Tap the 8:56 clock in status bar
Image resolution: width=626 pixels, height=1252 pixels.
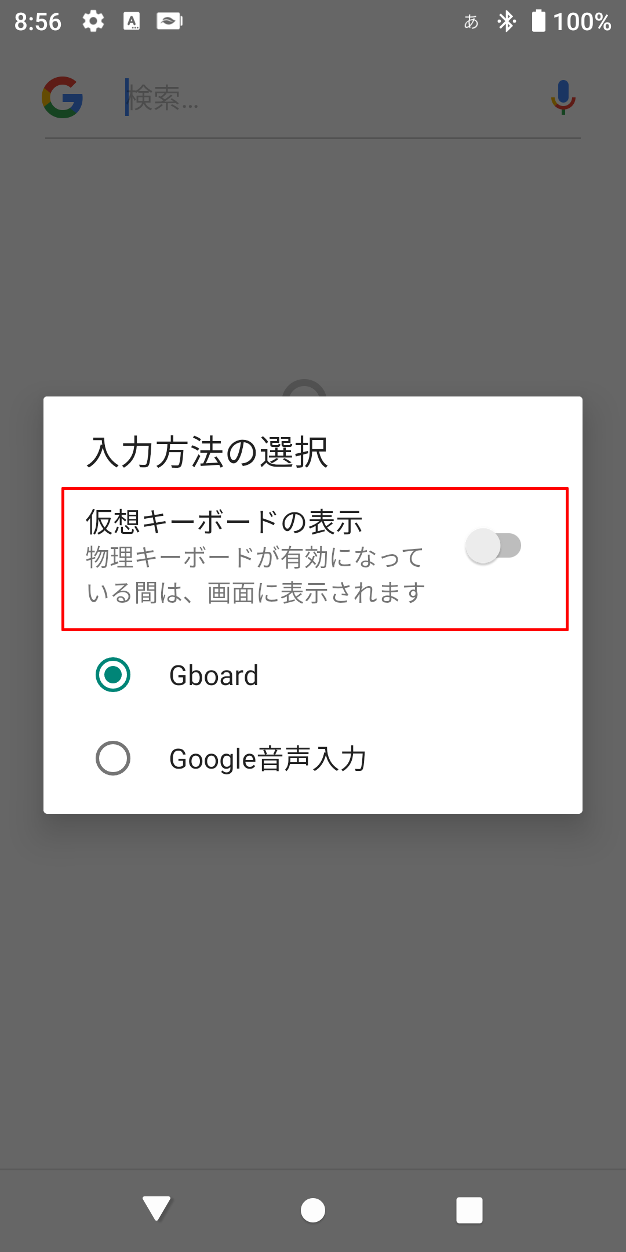(38, 22)
